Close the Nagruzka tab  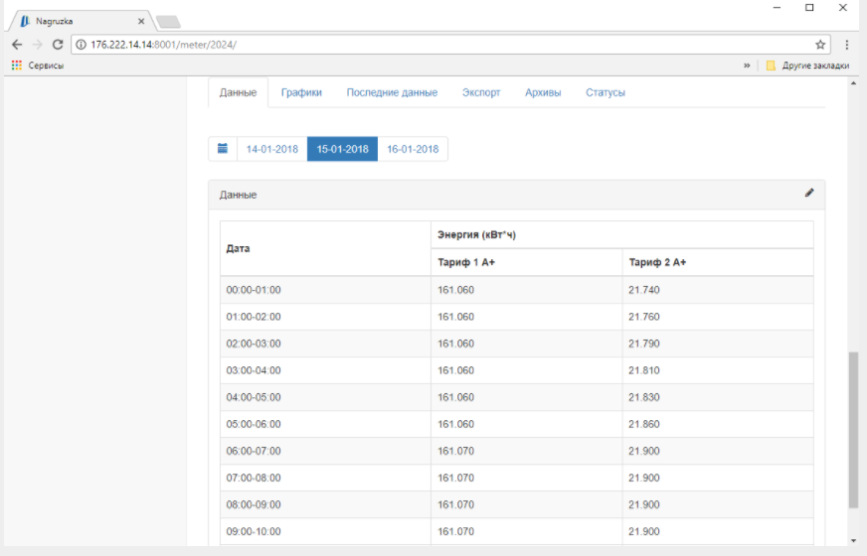[x=141, y=21]
